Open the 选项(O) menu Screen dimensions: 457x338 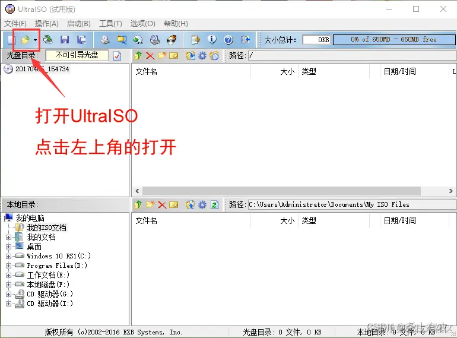coord(143,24)
